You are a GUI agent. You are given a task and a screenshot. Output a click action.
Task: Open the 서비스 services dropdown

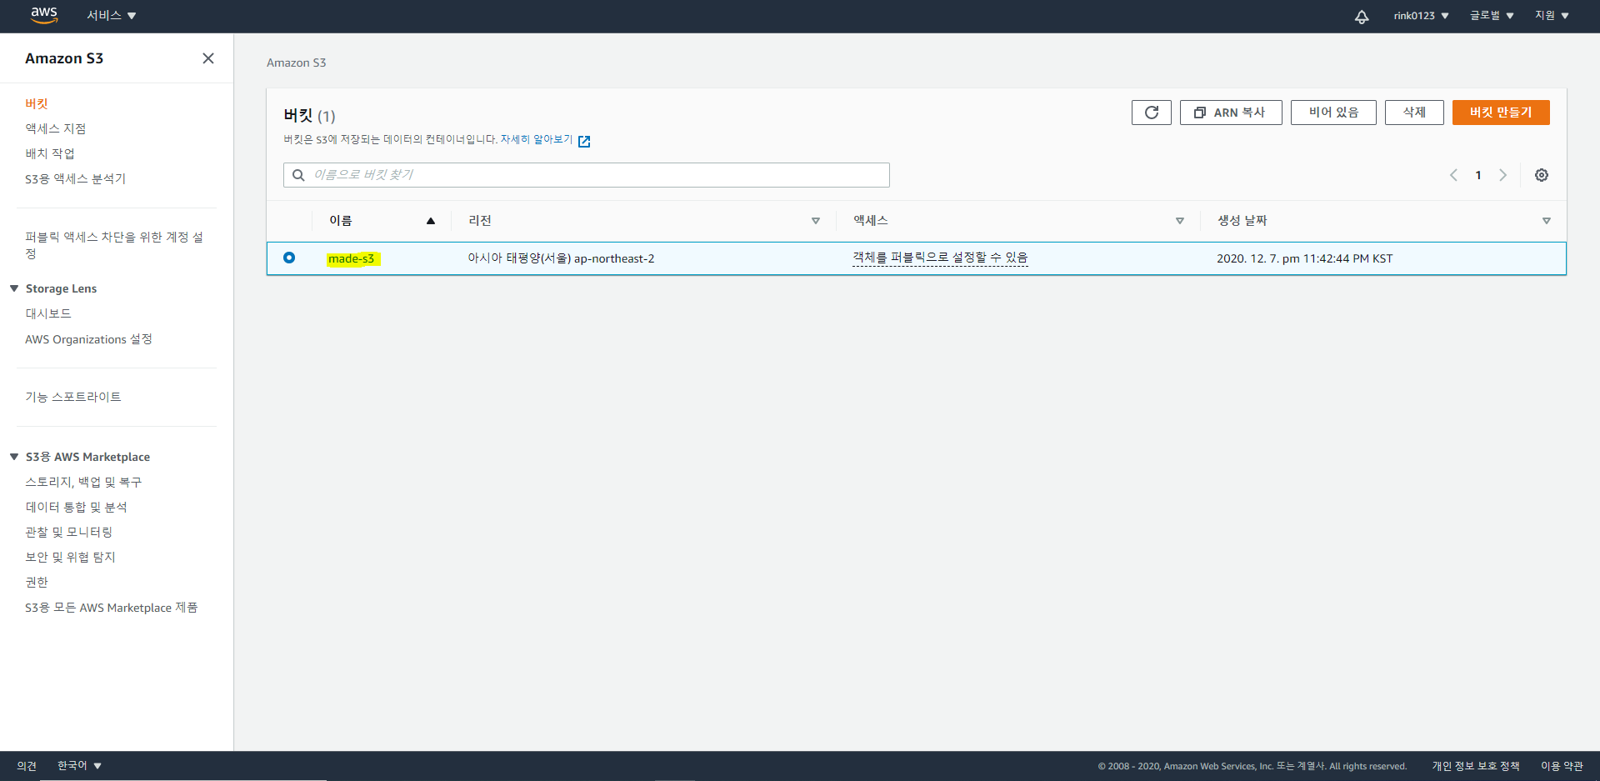point(111,16)
